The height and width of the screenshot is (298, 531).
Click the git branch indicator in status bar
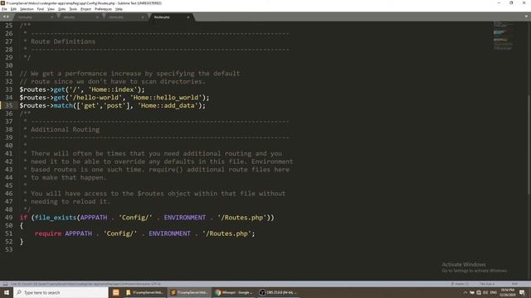point(460,284)
